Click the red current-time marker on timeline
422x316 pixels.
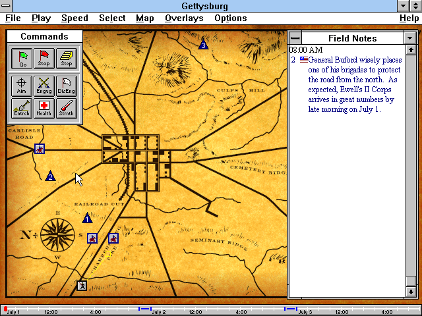click(x=5, y=309)
